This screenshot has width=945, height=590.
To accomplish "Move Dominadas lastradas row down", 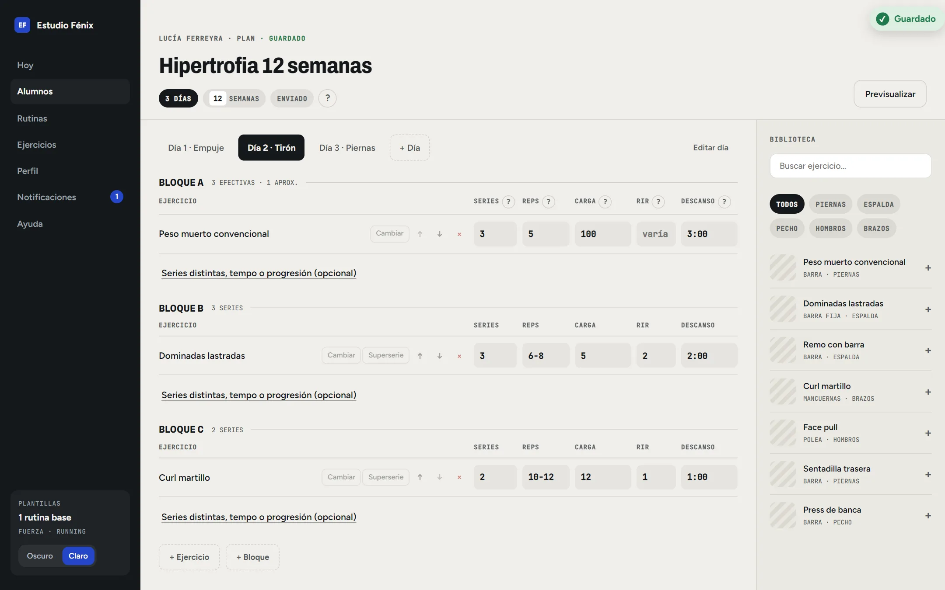I will coord(440,356).
